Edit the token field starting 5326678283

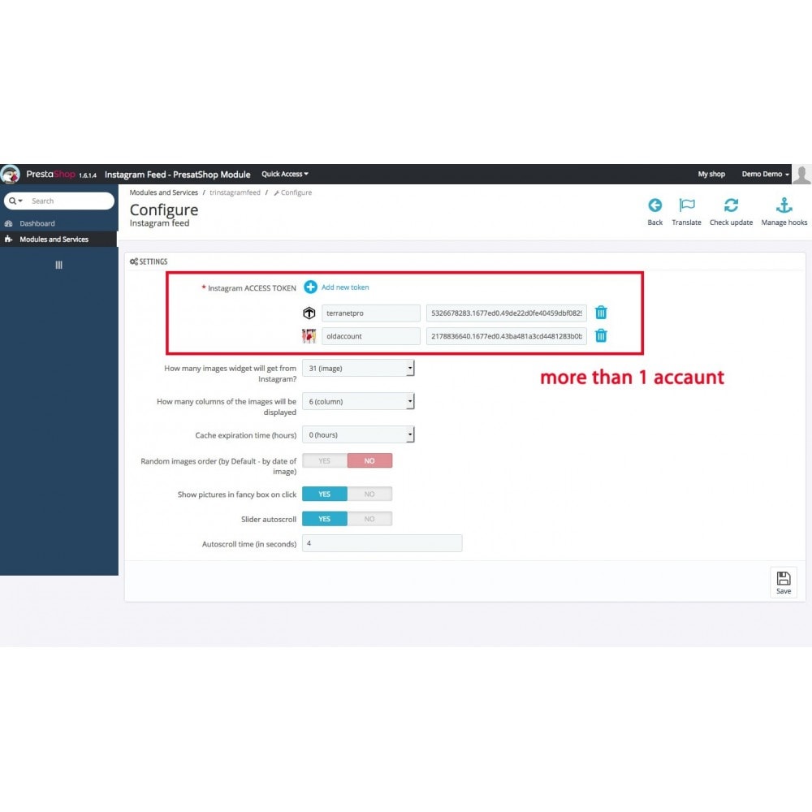506,313
